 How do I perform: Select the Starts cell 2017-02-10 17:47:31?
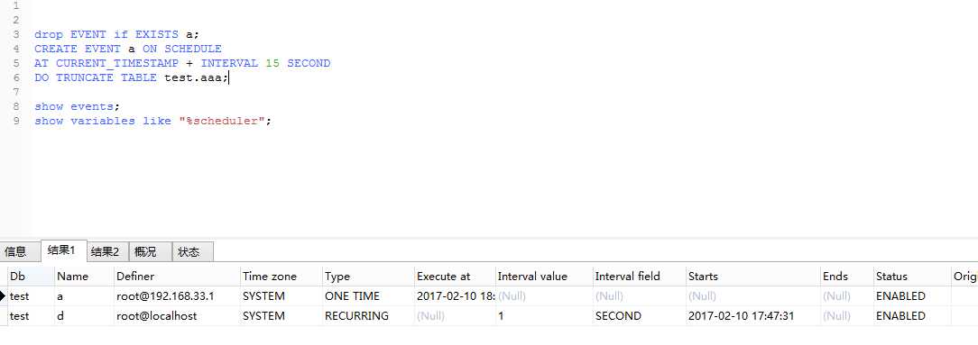pyautogui.click(x=752, y=316)
